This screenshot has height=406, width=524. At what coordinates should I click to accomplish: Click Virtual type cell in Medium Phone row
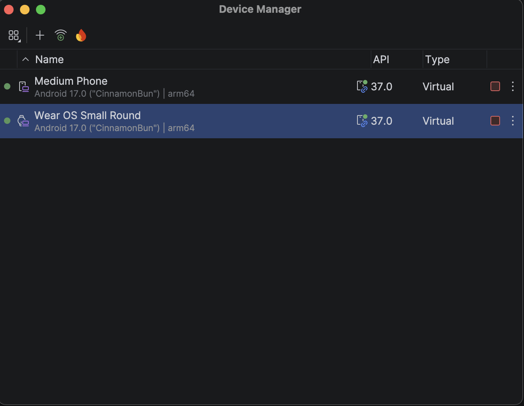click(438, 87)
